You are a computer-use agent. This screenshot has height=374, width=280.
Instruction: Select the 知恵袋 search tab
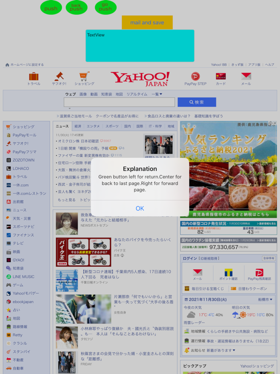tap(106, 94)
